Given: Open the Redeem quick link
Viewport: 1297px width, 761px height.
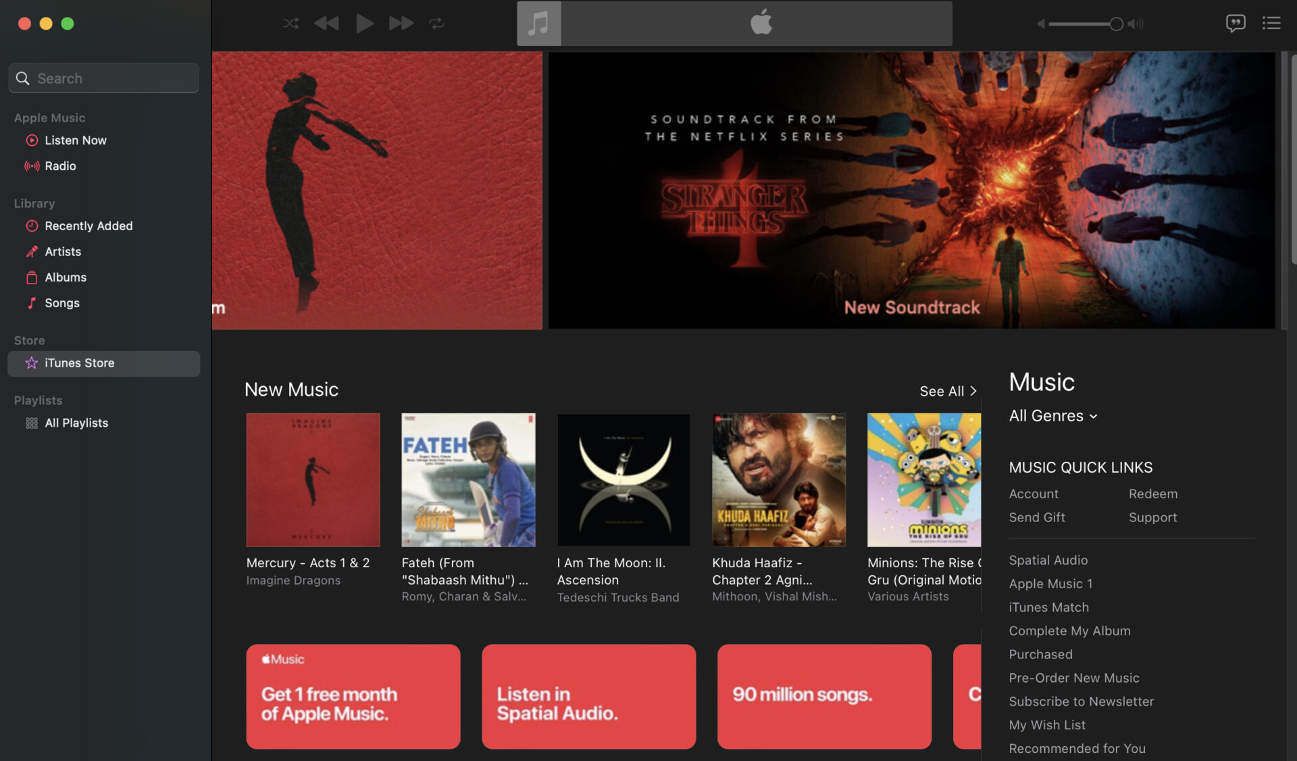Looking at the screenshot, I should (1152, 494).
